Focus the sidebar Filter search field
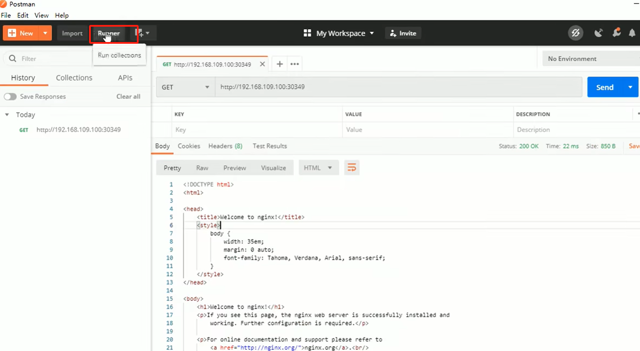 [47, 59]
